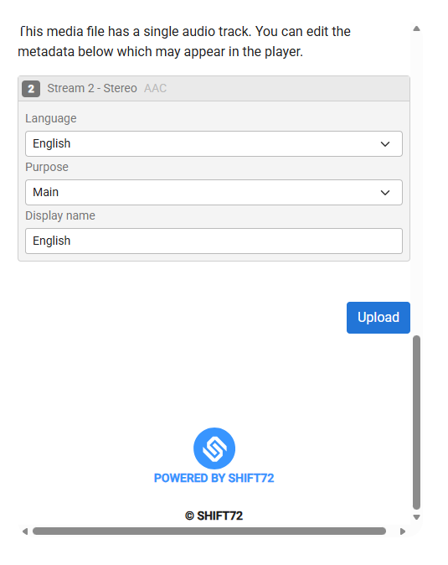Open the POWERED BY SHIFT72 link
The image size is (448, 565).
(214, 478)
